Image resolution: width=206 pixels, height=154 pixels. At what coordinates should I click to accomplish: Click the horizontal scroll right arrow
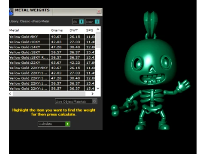click(x=93, y=94)
